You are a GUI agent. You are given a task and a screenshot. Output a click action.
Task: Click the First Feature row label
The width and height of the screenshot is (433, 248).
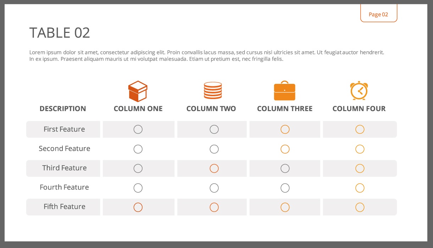[x=64, y=129]
